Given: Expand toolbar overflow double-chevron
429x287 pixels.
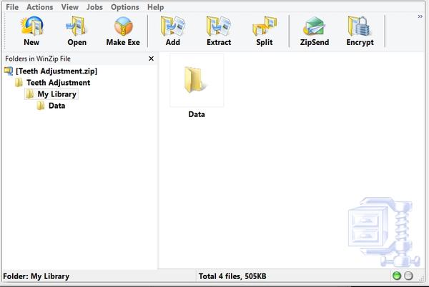Looking at the screenshot, I should 420,16.
